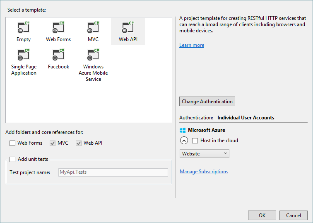Viewport: 313px width, 223px height.
Task: Focus the Test project name field
Action: pyautogui.click(x=113, y=172)
